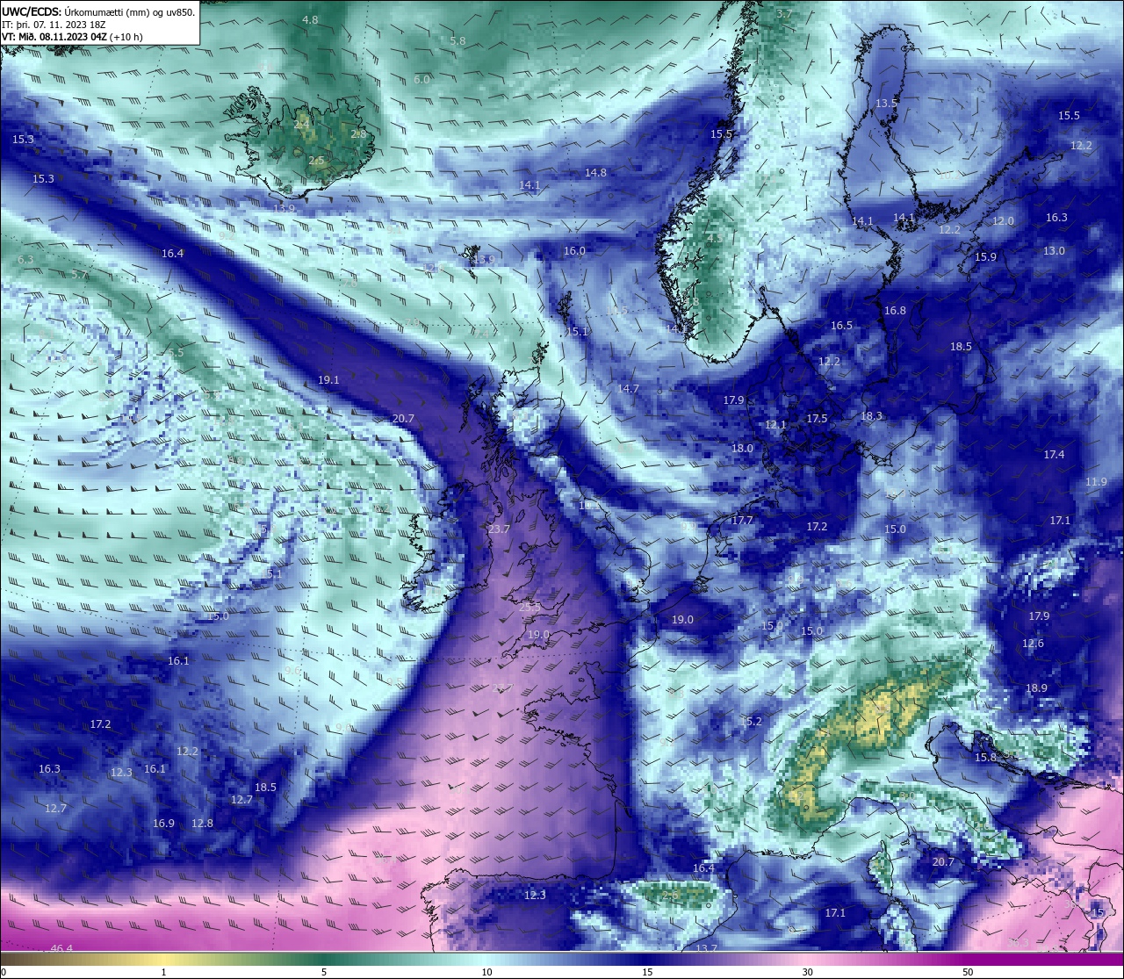Click the 12.6 value in the east
The image size is (1124, 979).
(1033, 643)
